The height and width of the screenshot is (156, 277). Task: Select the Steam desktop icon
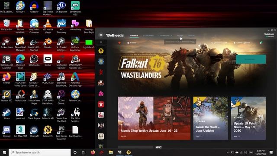coord(7,114)
